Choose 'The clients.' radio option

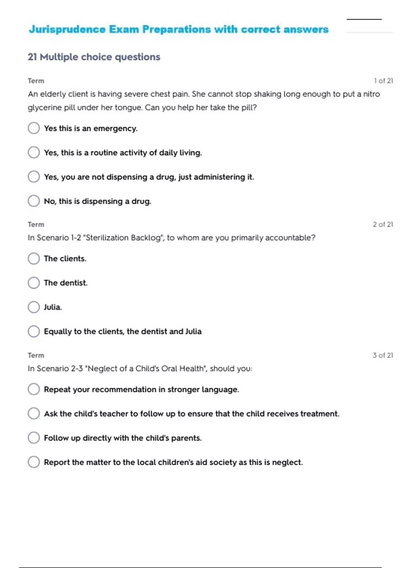tap(34, 258)
